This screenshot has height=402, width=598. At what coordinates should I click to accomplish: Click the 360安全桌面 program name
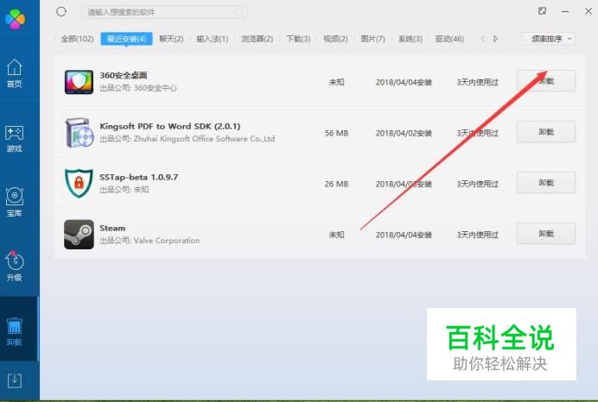coord(124,75)
